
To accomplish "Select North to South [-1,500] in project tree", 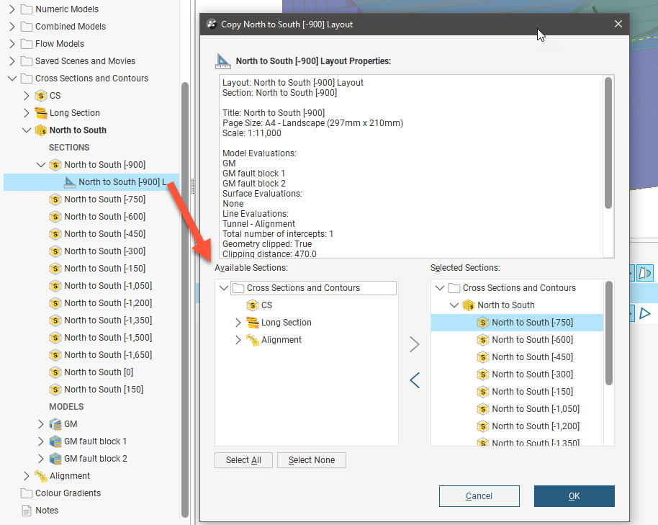I will coord(108,338).
